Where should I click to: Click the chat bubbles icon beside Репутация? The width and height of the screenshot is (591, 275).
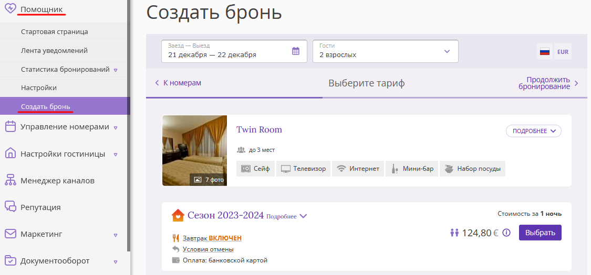click(10, 207)
